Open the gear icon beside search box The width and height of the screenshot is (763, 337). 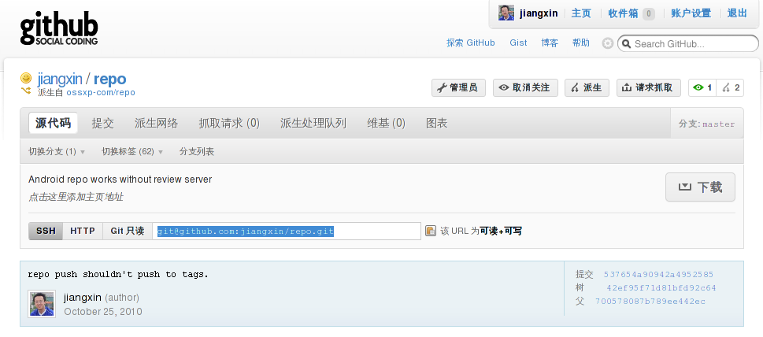pyautogui.click(x=608, y=43)
